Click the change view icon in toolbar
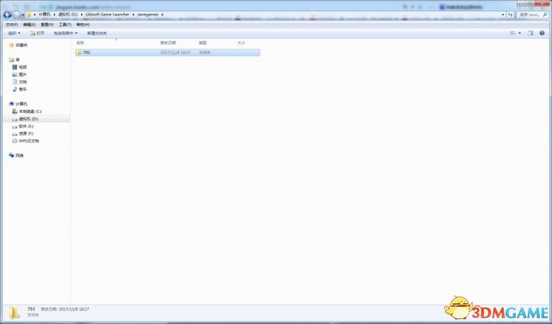This screenshot has height=324, width=552. click(513, 33)
